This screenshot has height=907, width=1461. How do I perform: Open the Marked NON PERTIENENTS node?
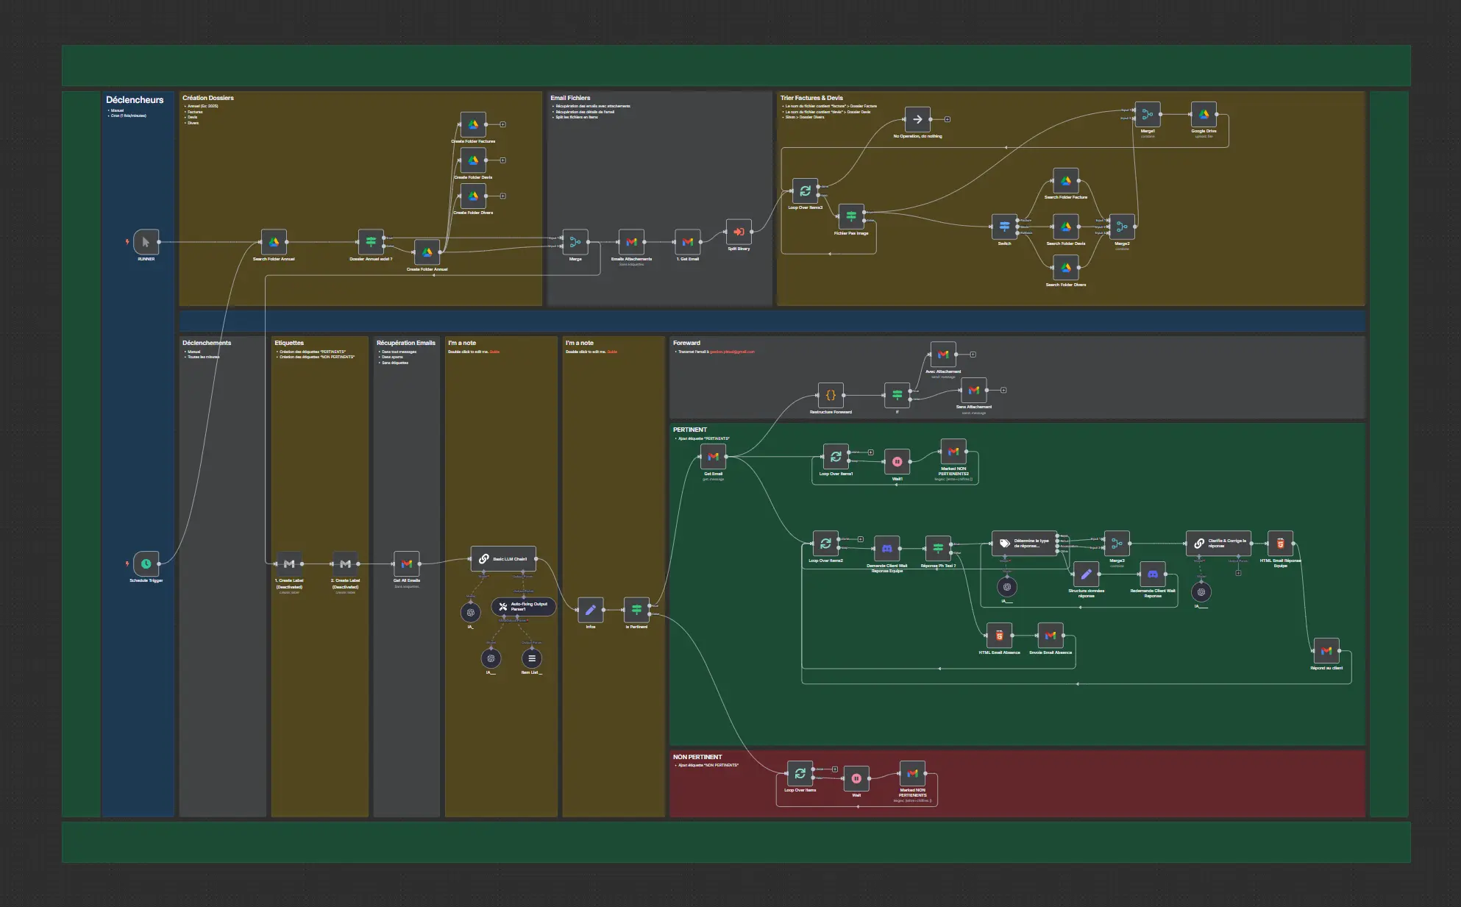912,773
